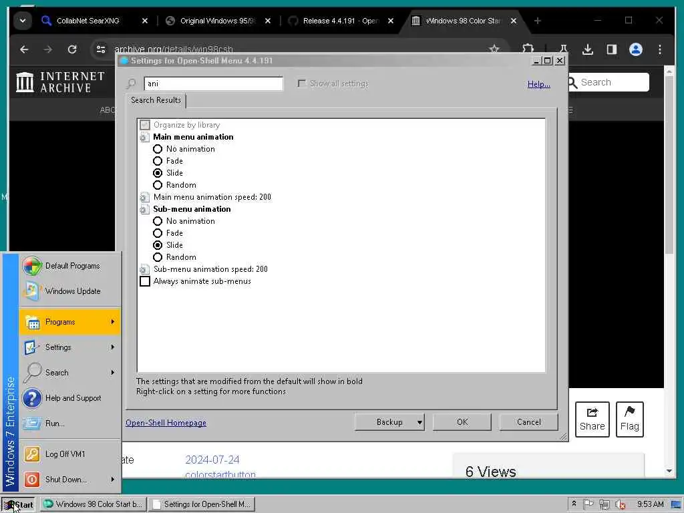Click the settings search box containing ani
Viewport: 684px width, 513px height.
pos(213,83)
